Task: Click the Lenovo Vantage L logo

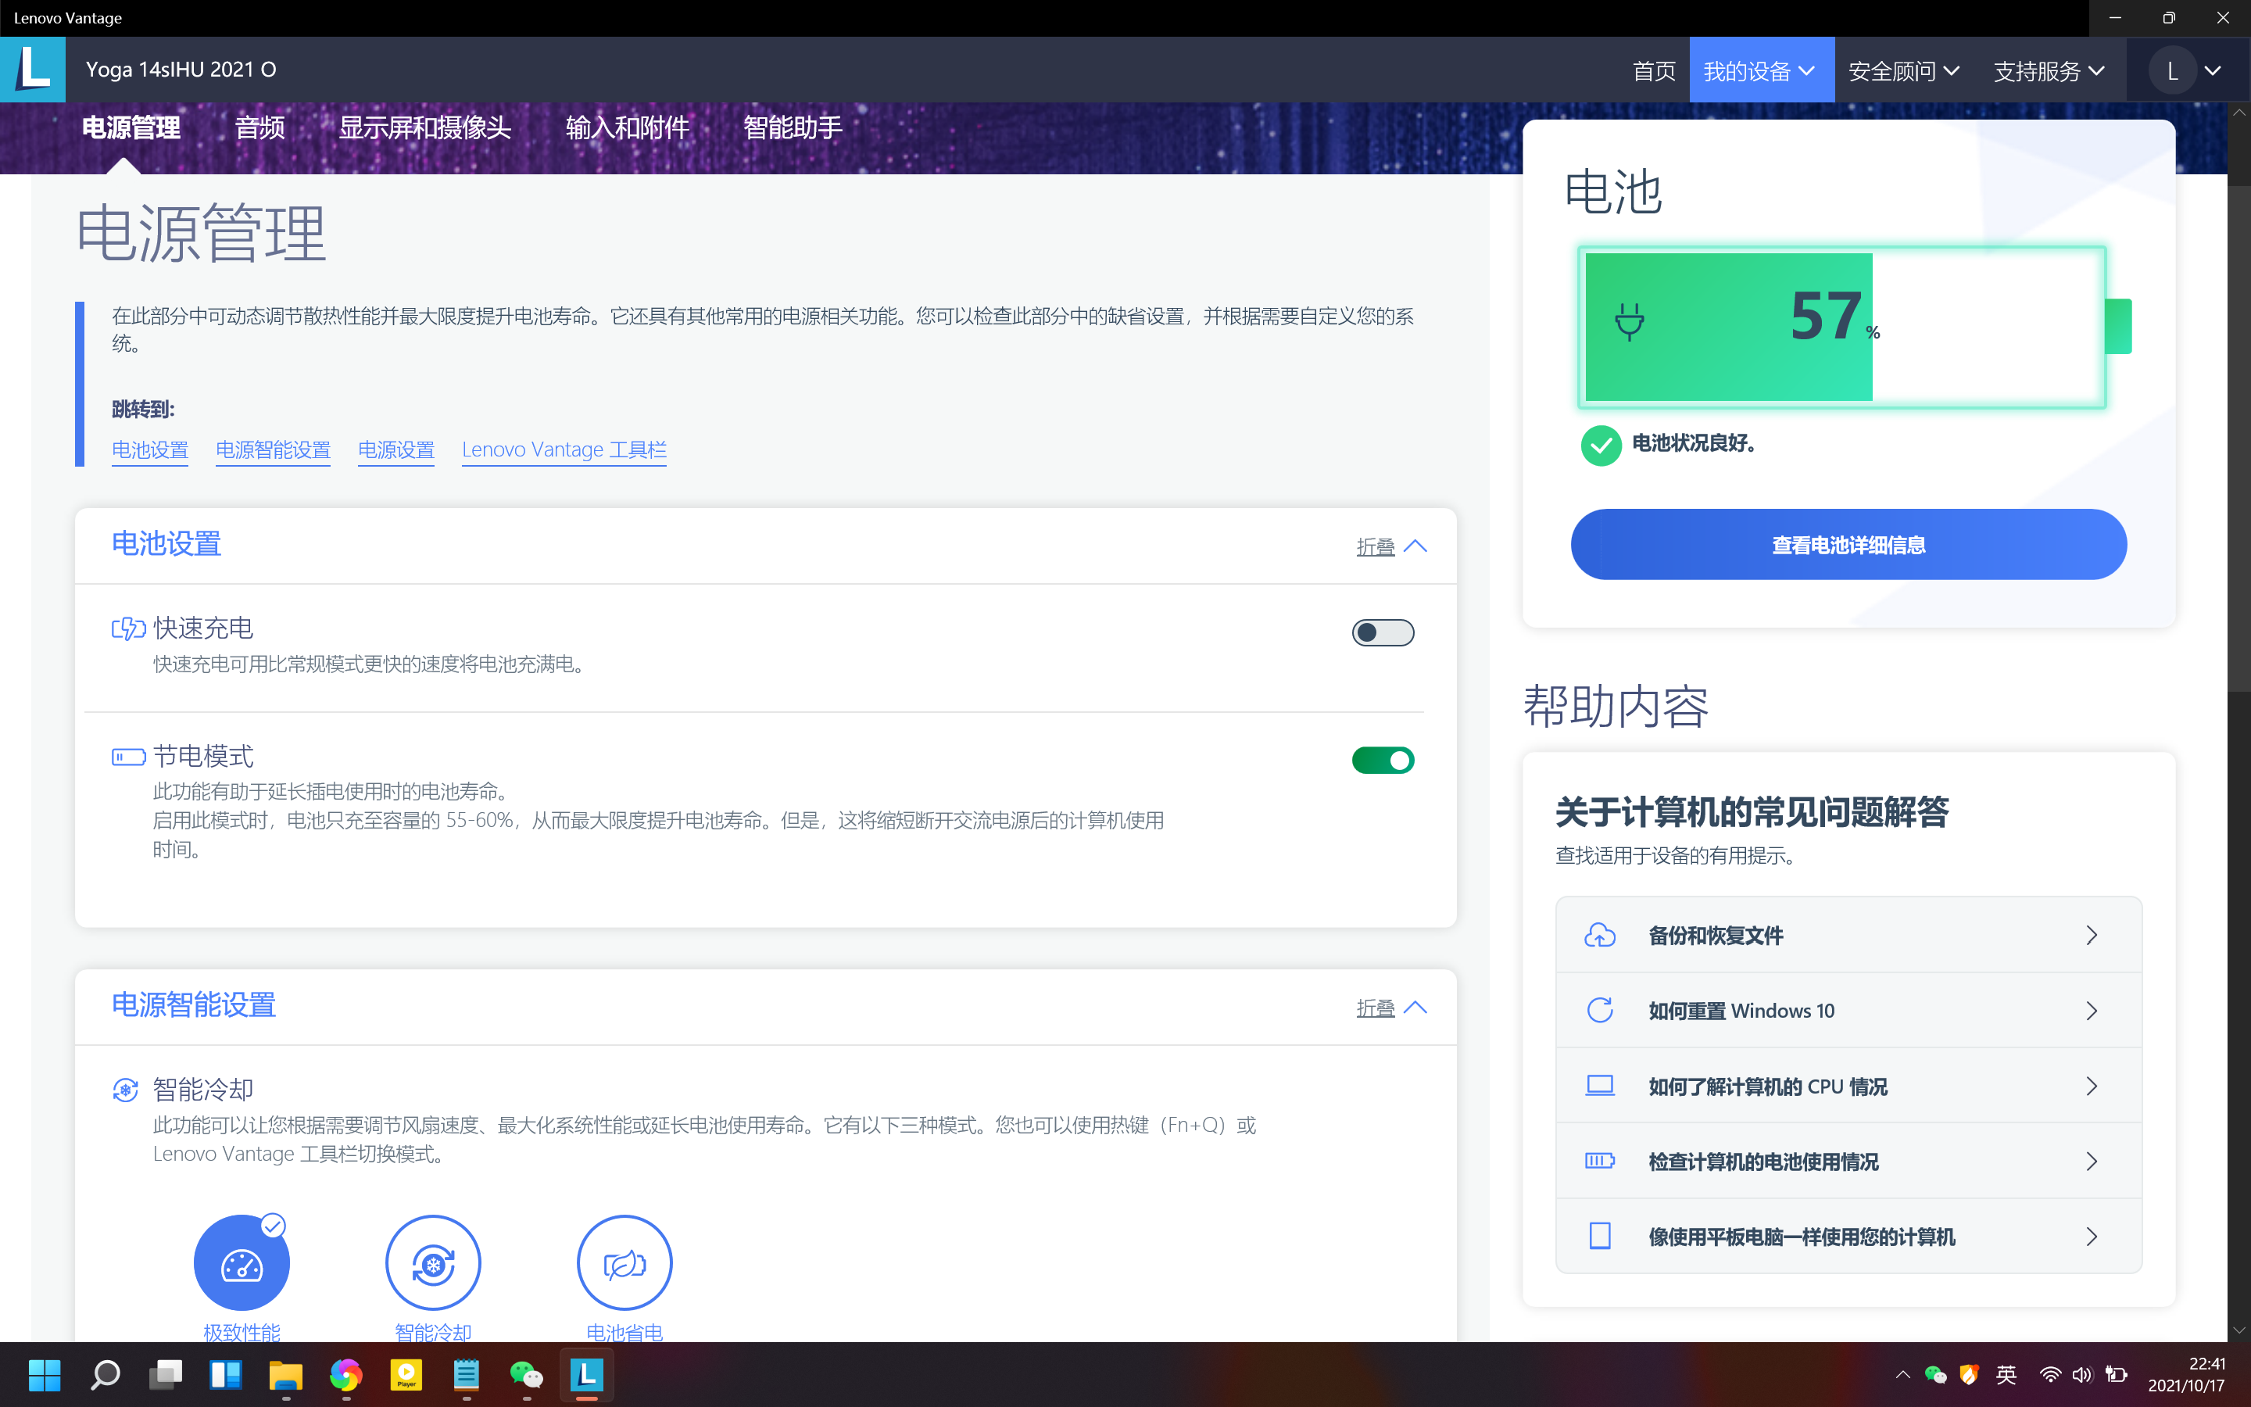Action: pos(33,70)
